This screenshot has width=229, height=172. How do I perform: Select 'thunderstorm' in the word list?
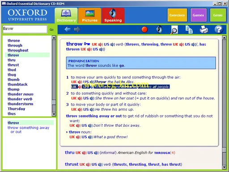[x=21, y=104]
